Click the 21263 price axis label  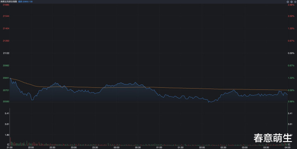point(6,41)
